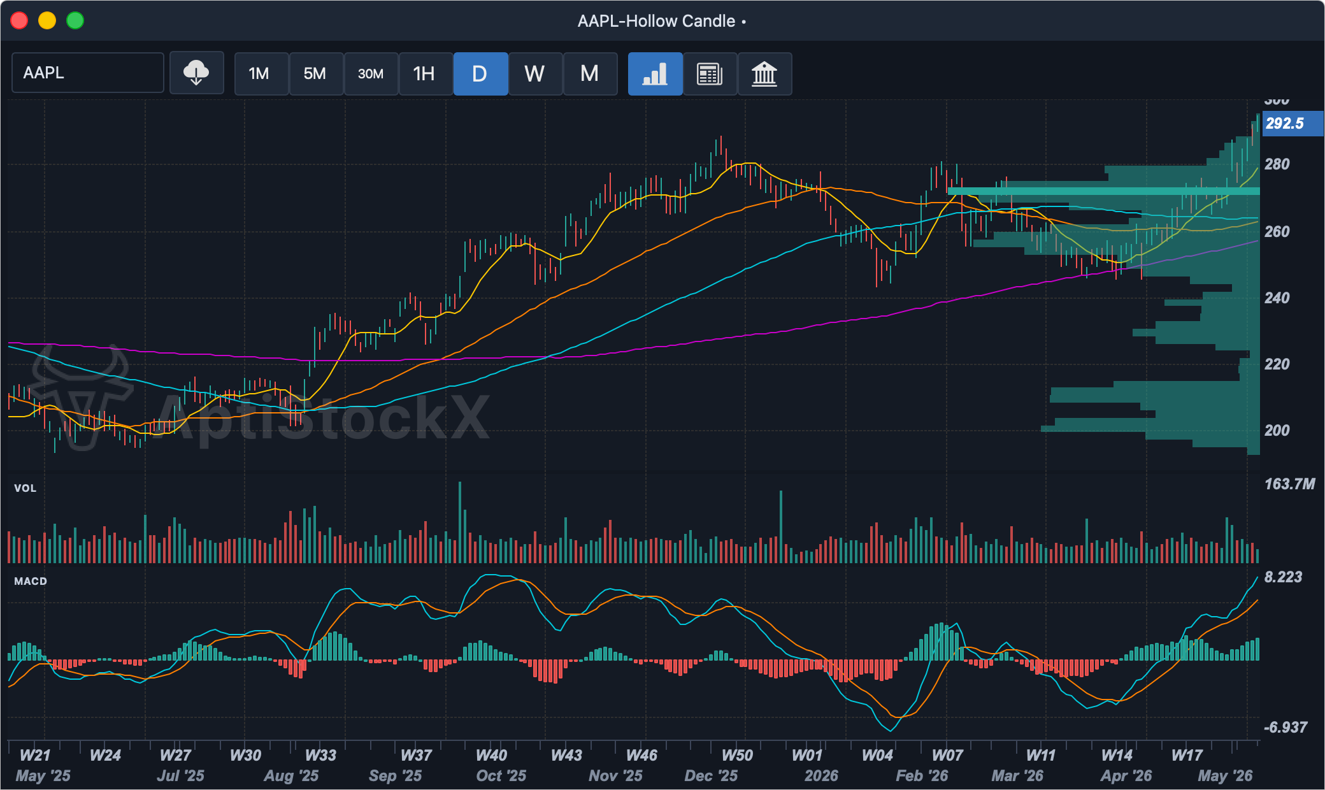
Task: Click the 240 price axis label
Action: pyautogui.click(x=1277, y=298)
